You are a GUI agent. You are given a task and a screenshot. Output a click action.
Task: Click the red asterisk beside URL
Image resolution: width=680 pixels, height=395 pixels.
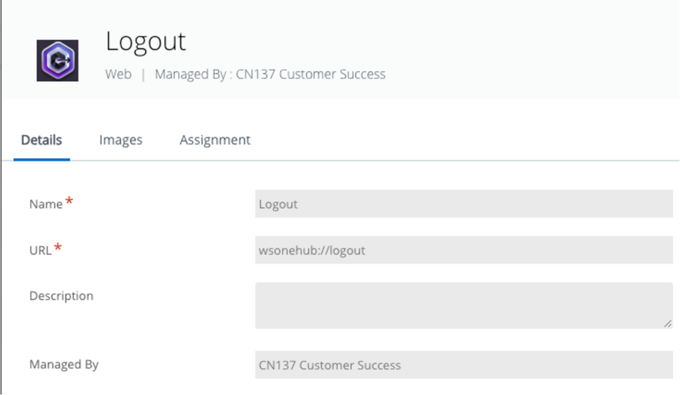pyautogui.click(x=58, y=248)
